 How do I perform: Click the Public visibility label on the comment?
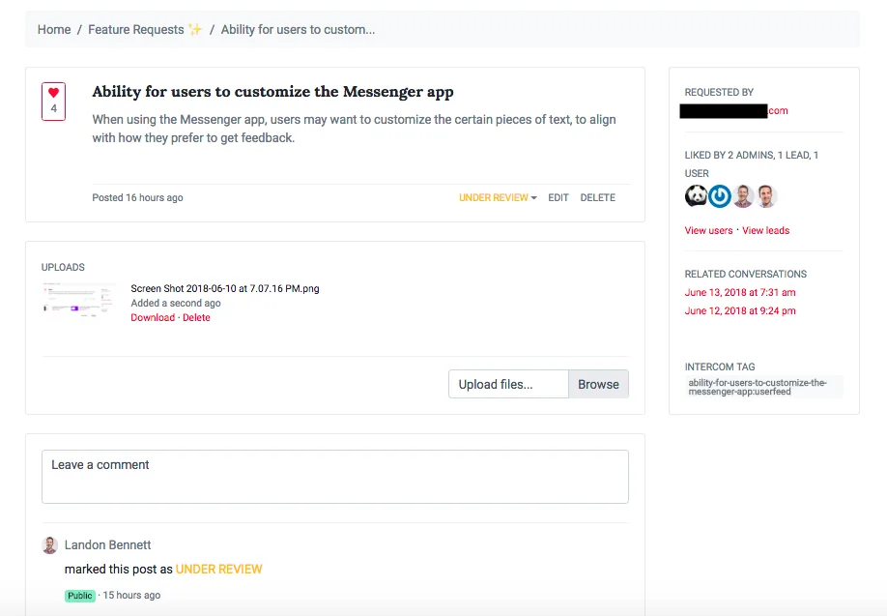point(79,596)
